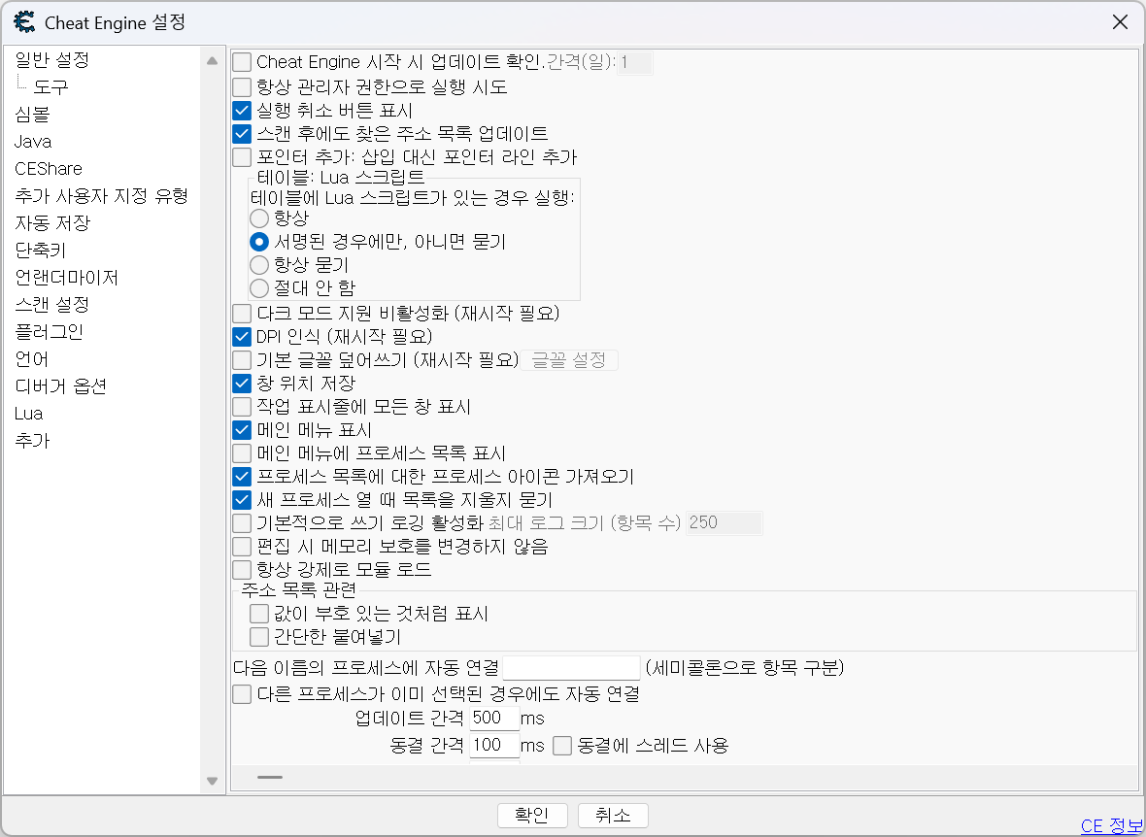
Task: Tick '메인 메뉴에 프로세스 목록 표시'
Action: coord(242,453)
